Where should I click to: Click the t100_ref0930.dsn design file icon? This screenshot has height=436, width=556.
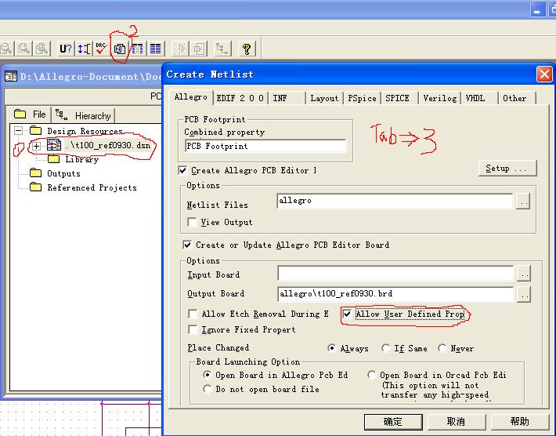coord(54,146)
